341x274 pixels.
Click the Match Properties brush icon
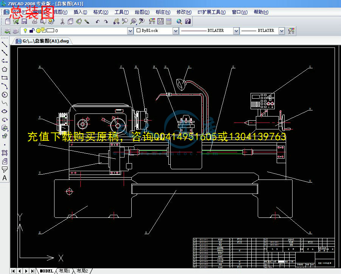(87, 21)
